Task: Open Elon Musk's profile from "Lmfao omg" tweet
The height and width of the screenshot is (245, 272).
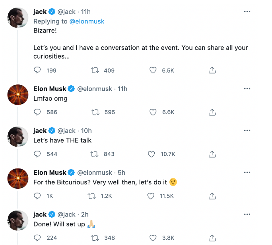Action: (x=50, y=89)
